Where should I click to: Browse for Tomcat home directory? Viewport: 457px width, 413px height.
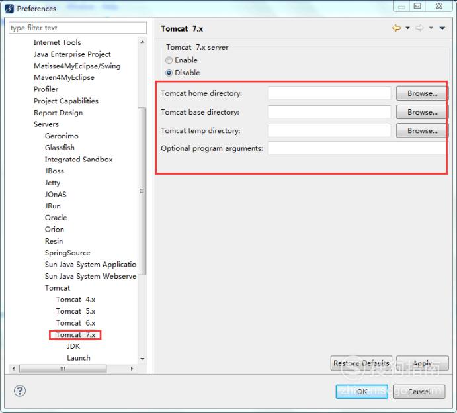[x=422, y=93]
